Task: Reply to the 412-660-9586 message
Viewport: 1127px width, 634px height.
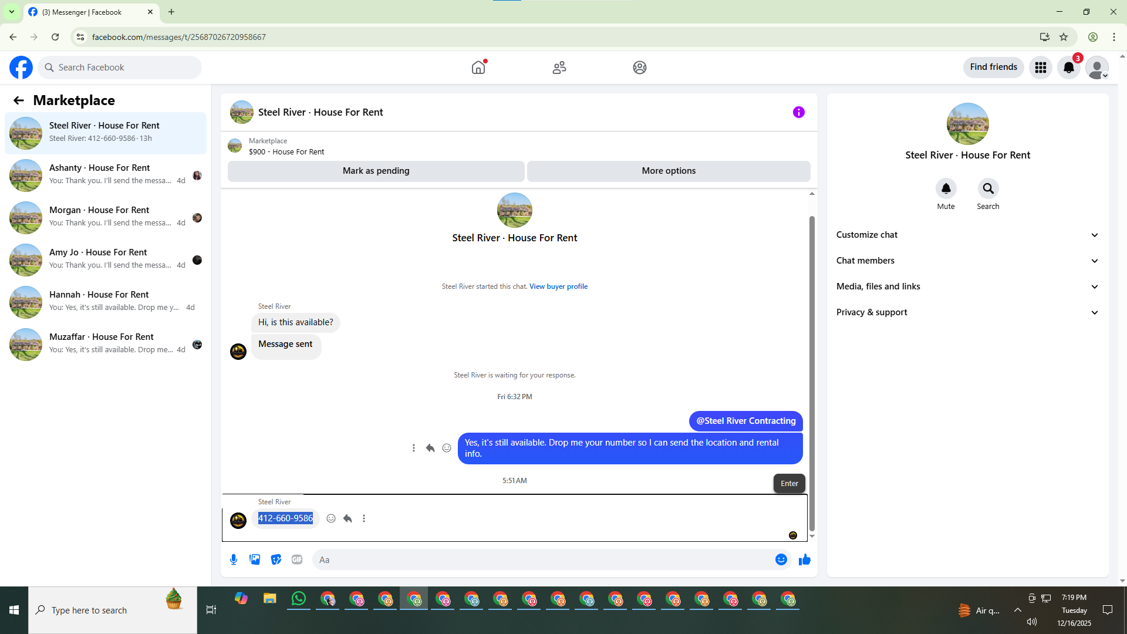Action: [347, 518]
